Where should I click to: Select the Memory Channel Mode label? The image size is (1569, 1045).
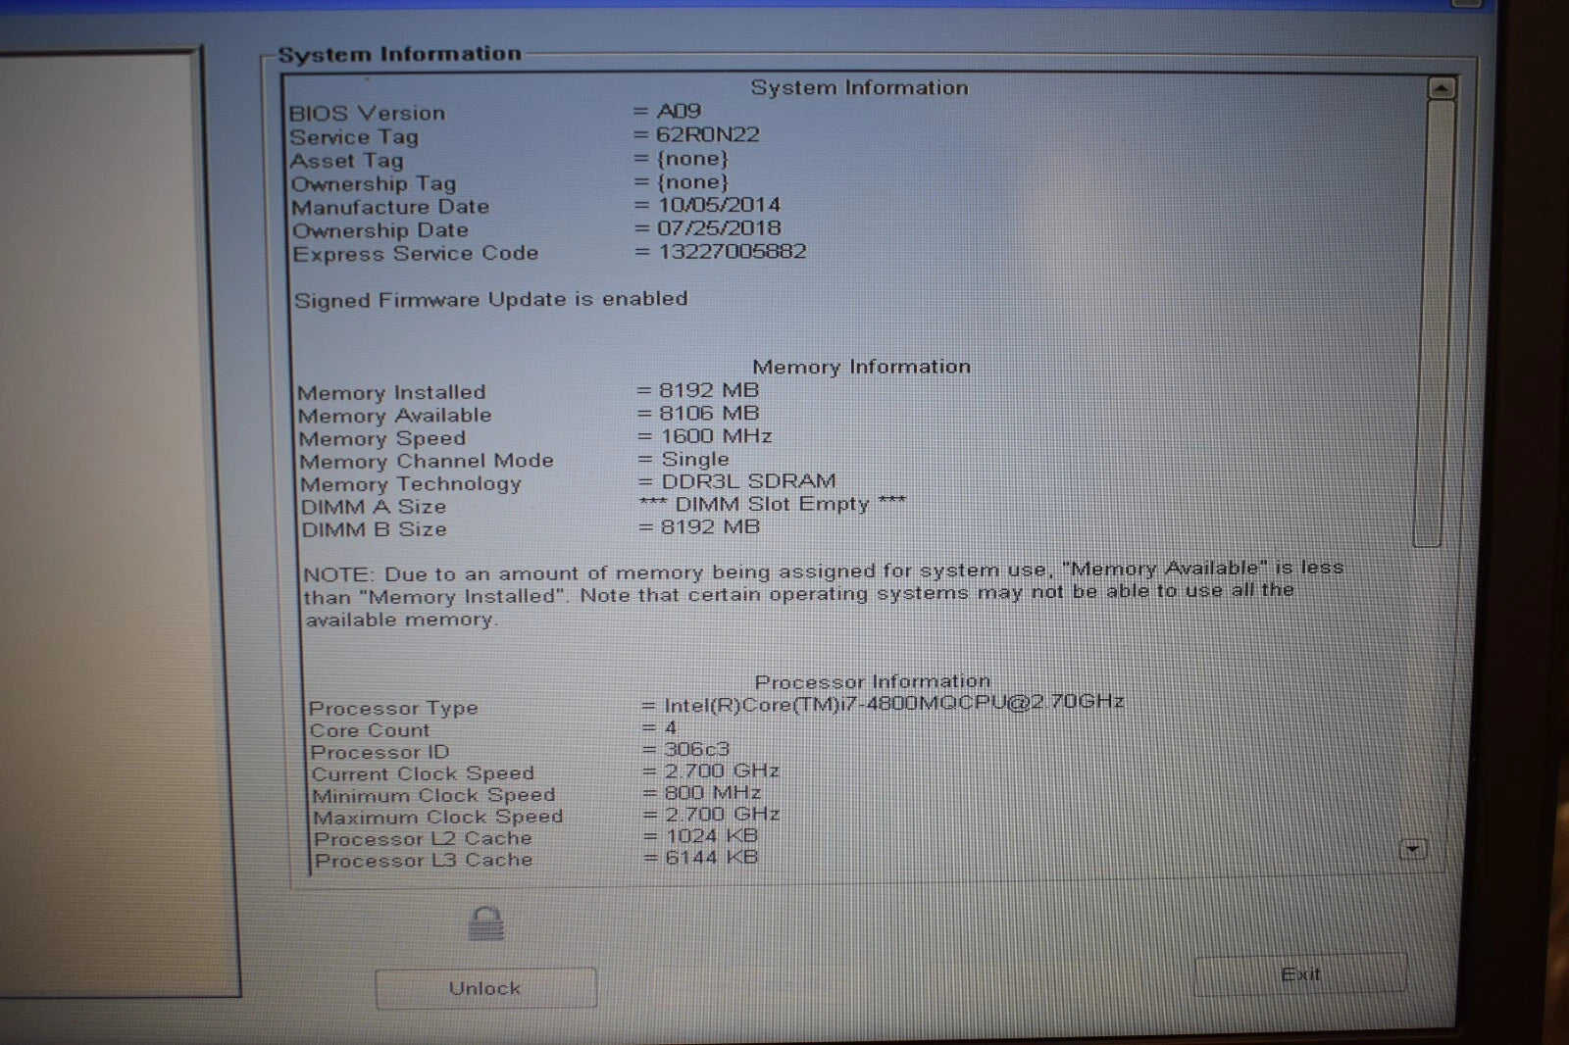[x=427, y=461]
